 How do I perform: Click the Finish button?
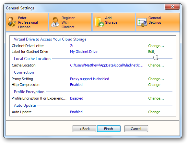109,129
